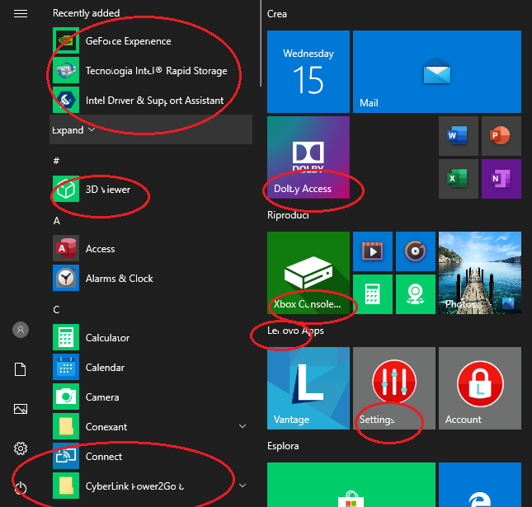The image size is (532, 507).
Task: Open the Microsoft Edge tile
Action: (480, 485)
